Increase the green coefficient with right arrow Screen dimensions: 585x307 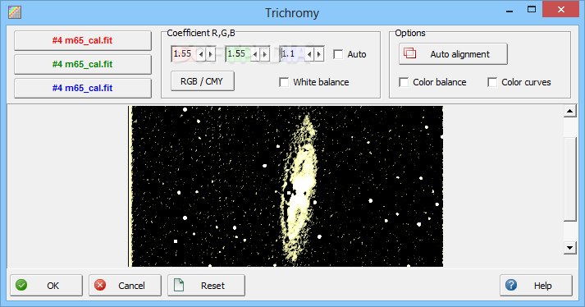(264, 54)
